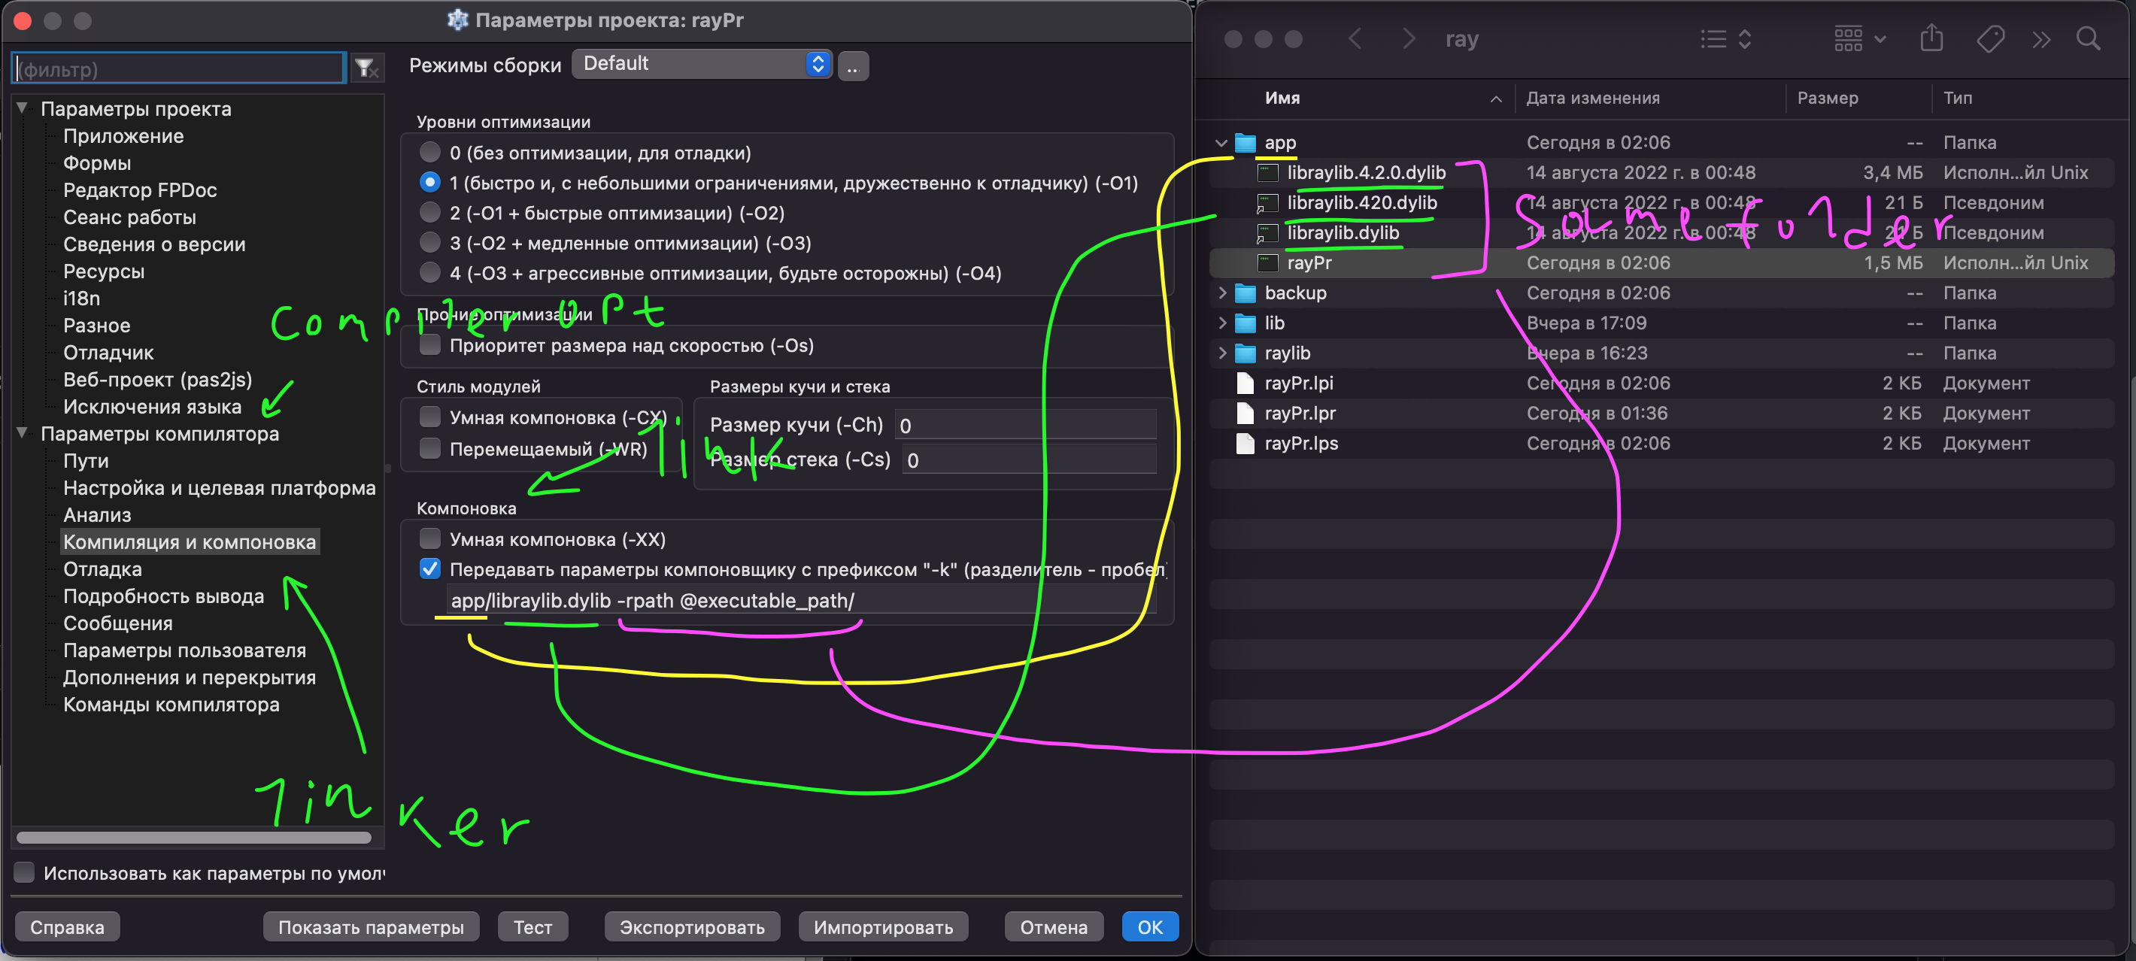This screenshot has width=2136, height=961.
Task: Click the raylib folder icon
Action: 1245,353
